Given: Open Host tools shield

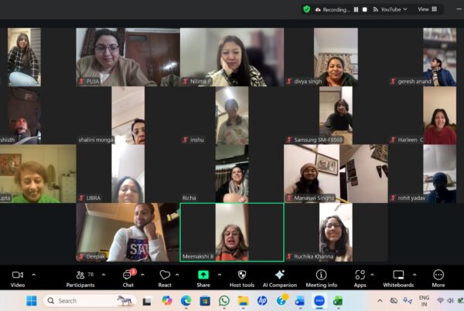Looking at the screenshot, I should click(x=241, y=276).
